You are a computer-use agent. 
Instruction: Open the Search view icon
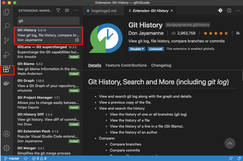point(7,26)
